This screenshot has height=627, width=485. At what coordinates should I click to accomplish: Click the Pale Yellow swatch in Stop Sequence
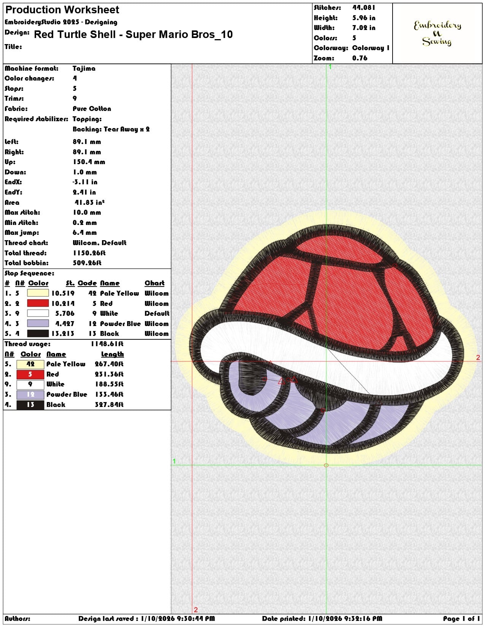point(38,293)
